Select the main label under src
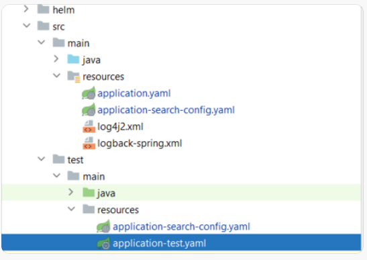This screenshot has width=367, height=260. [x=78, y=44]
